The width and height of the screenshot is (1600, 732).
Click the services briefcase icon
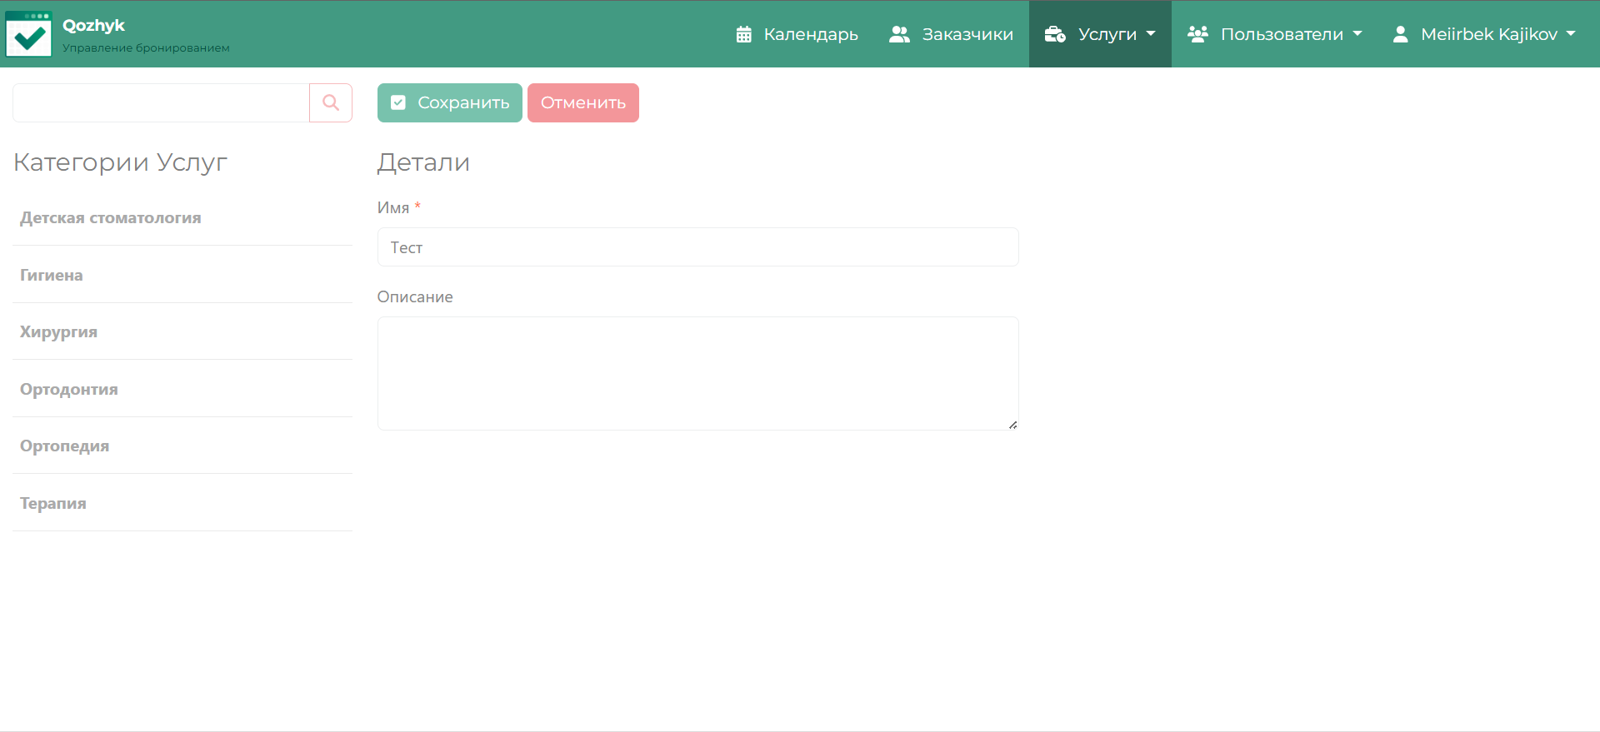pos(1055,34)
